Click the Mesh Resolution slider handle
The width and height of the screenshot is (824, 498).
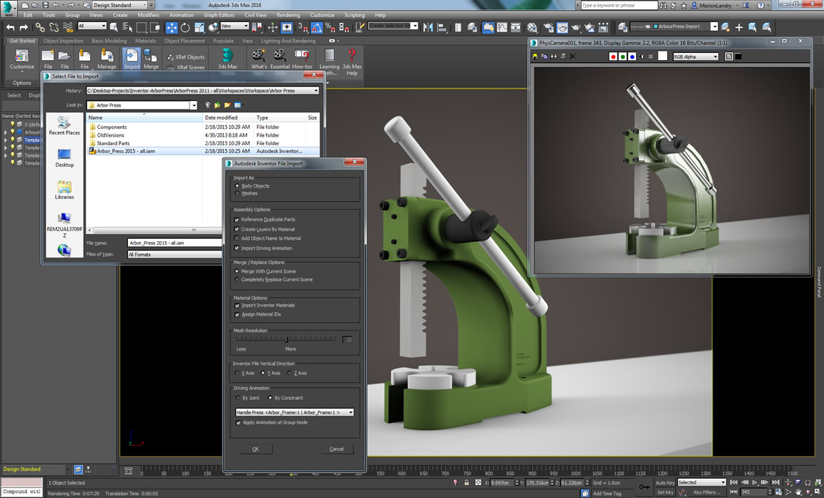(x=287, y=339)
